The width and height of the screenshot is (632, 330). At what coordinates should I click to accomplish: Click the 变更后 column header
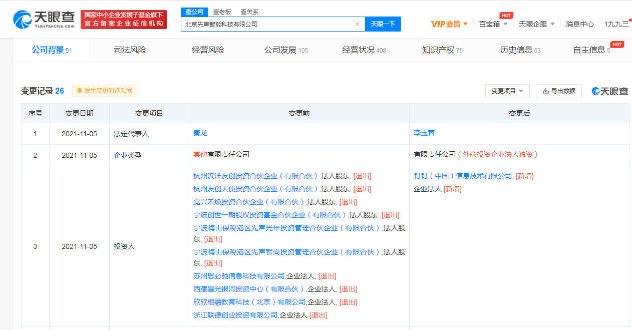tap(519, 113)
